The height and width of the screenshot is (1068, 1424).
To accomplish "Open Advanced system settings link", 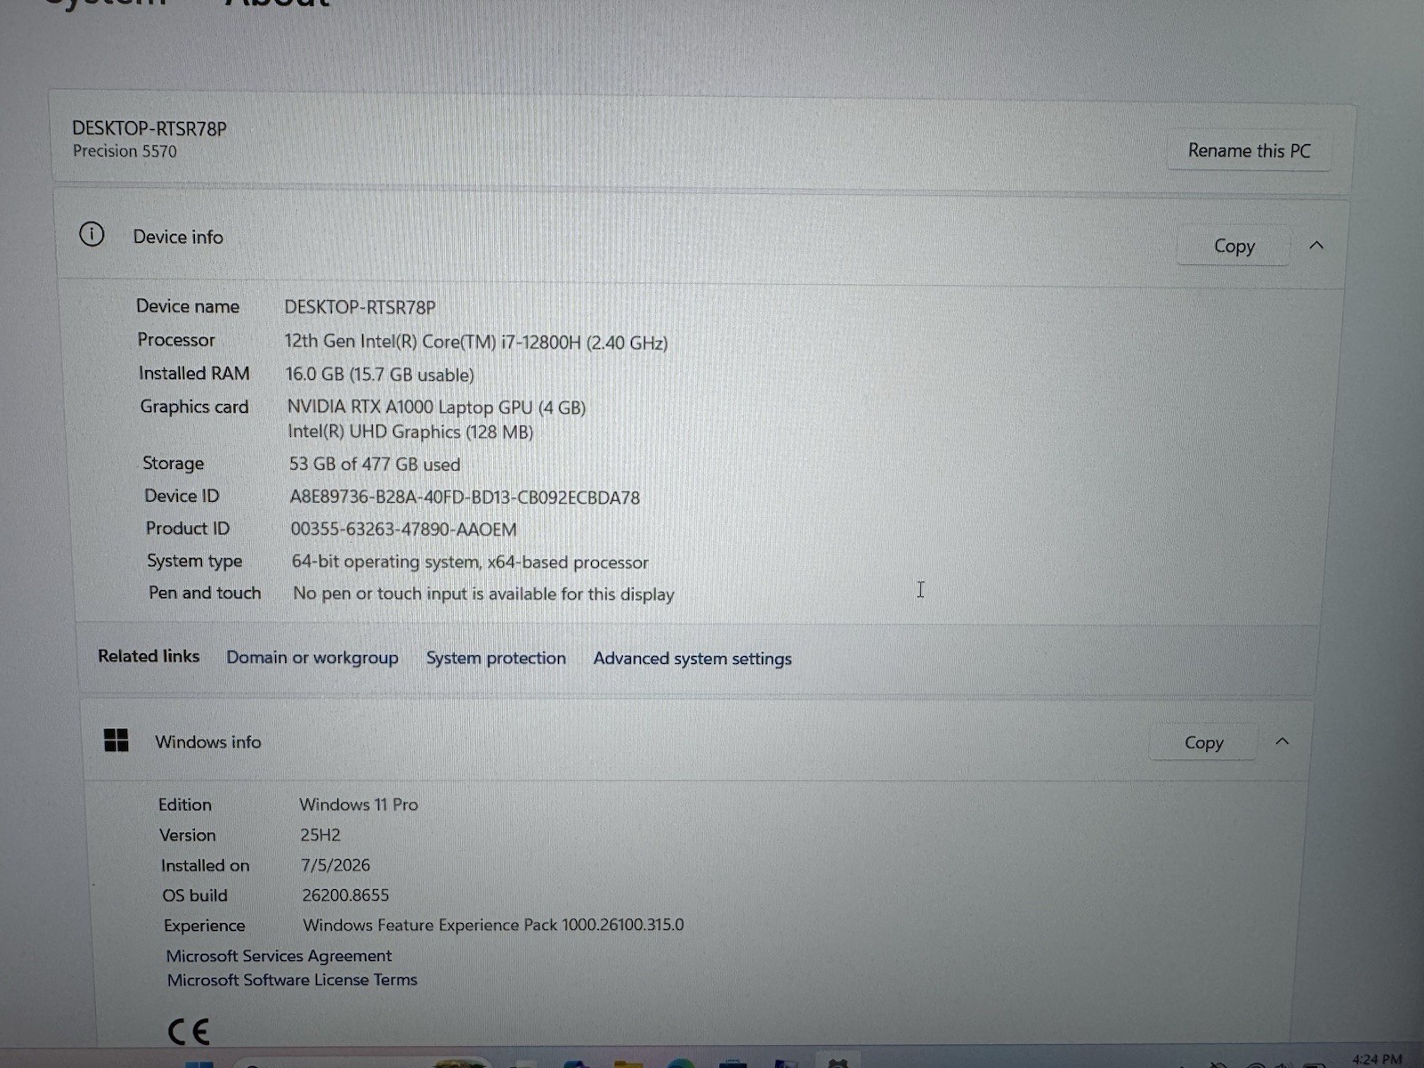I will (692, 659).
